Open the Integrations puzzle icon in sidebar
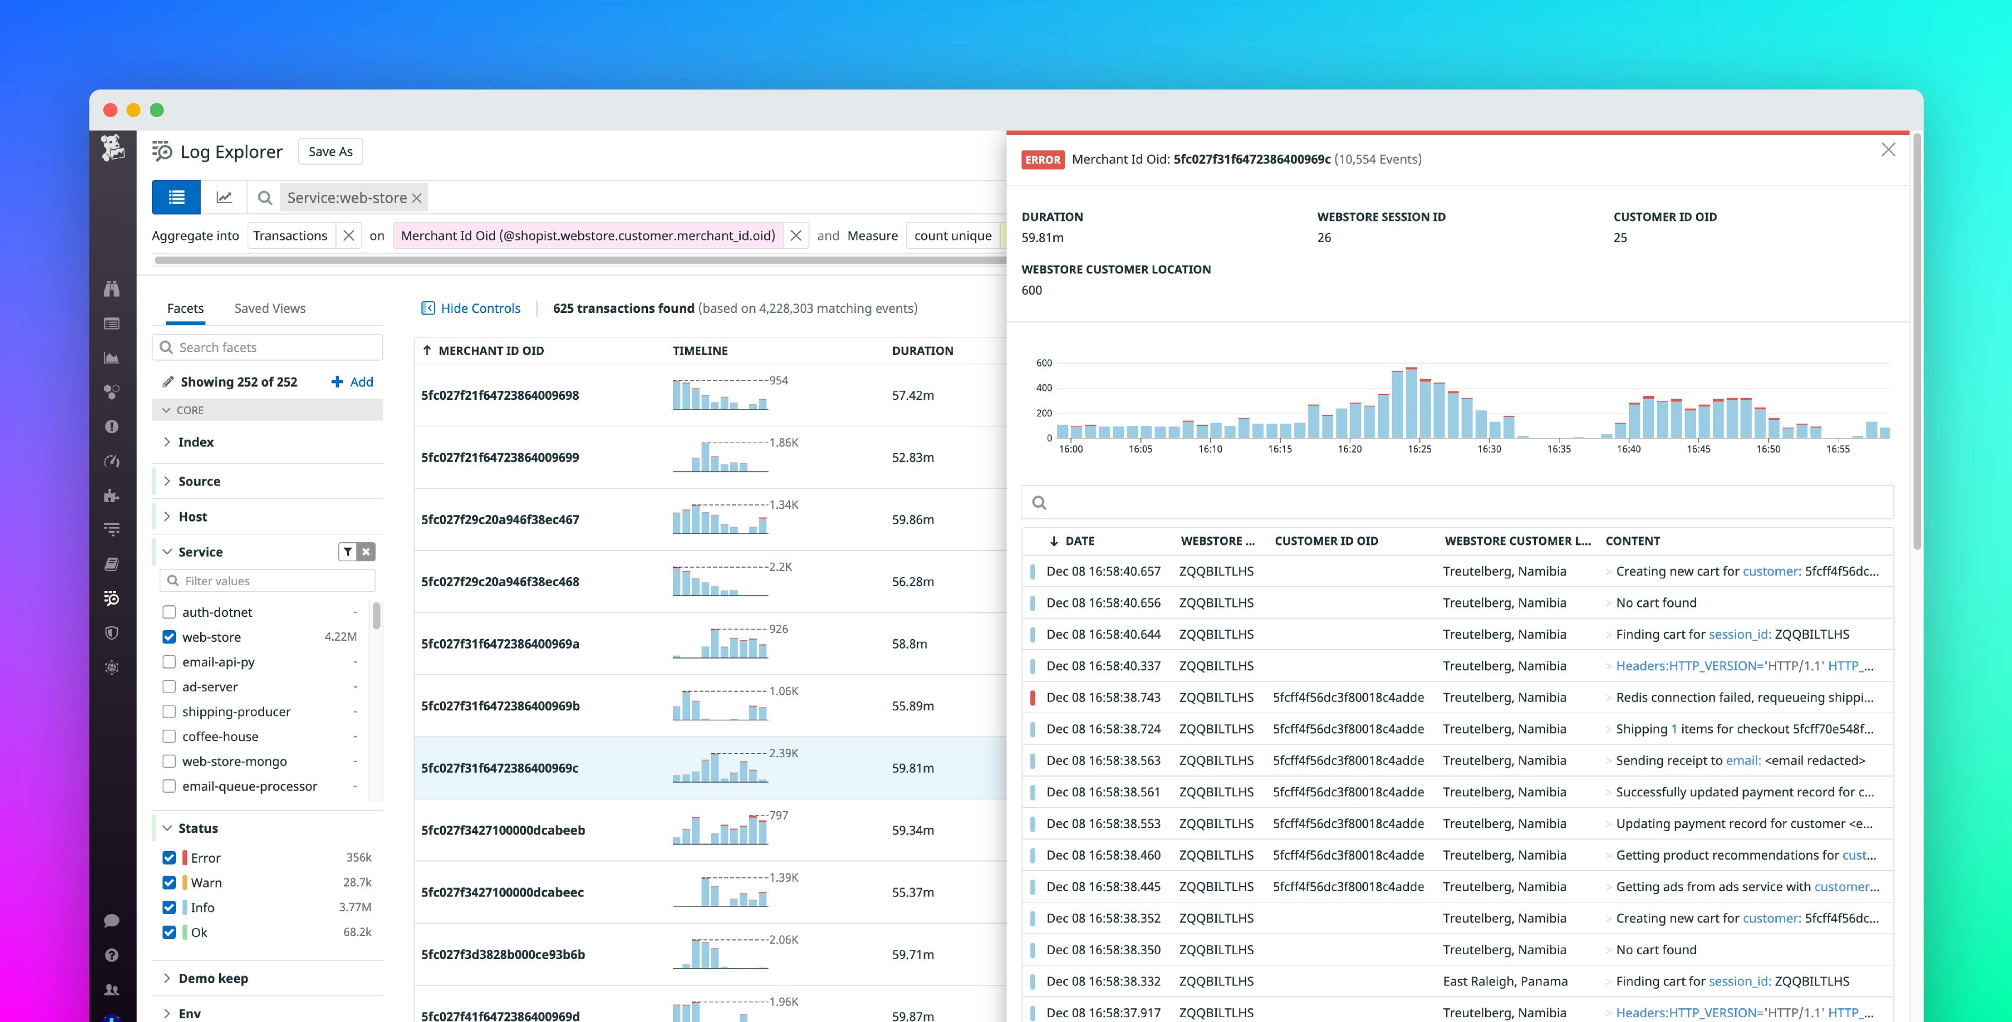The image size is (2012, 1022). (x=112, y=495)
